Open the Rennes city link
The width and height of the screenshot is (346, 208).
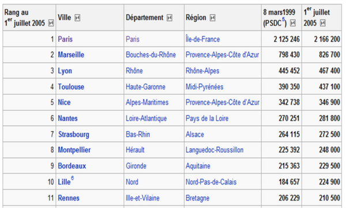coord(69,198)
